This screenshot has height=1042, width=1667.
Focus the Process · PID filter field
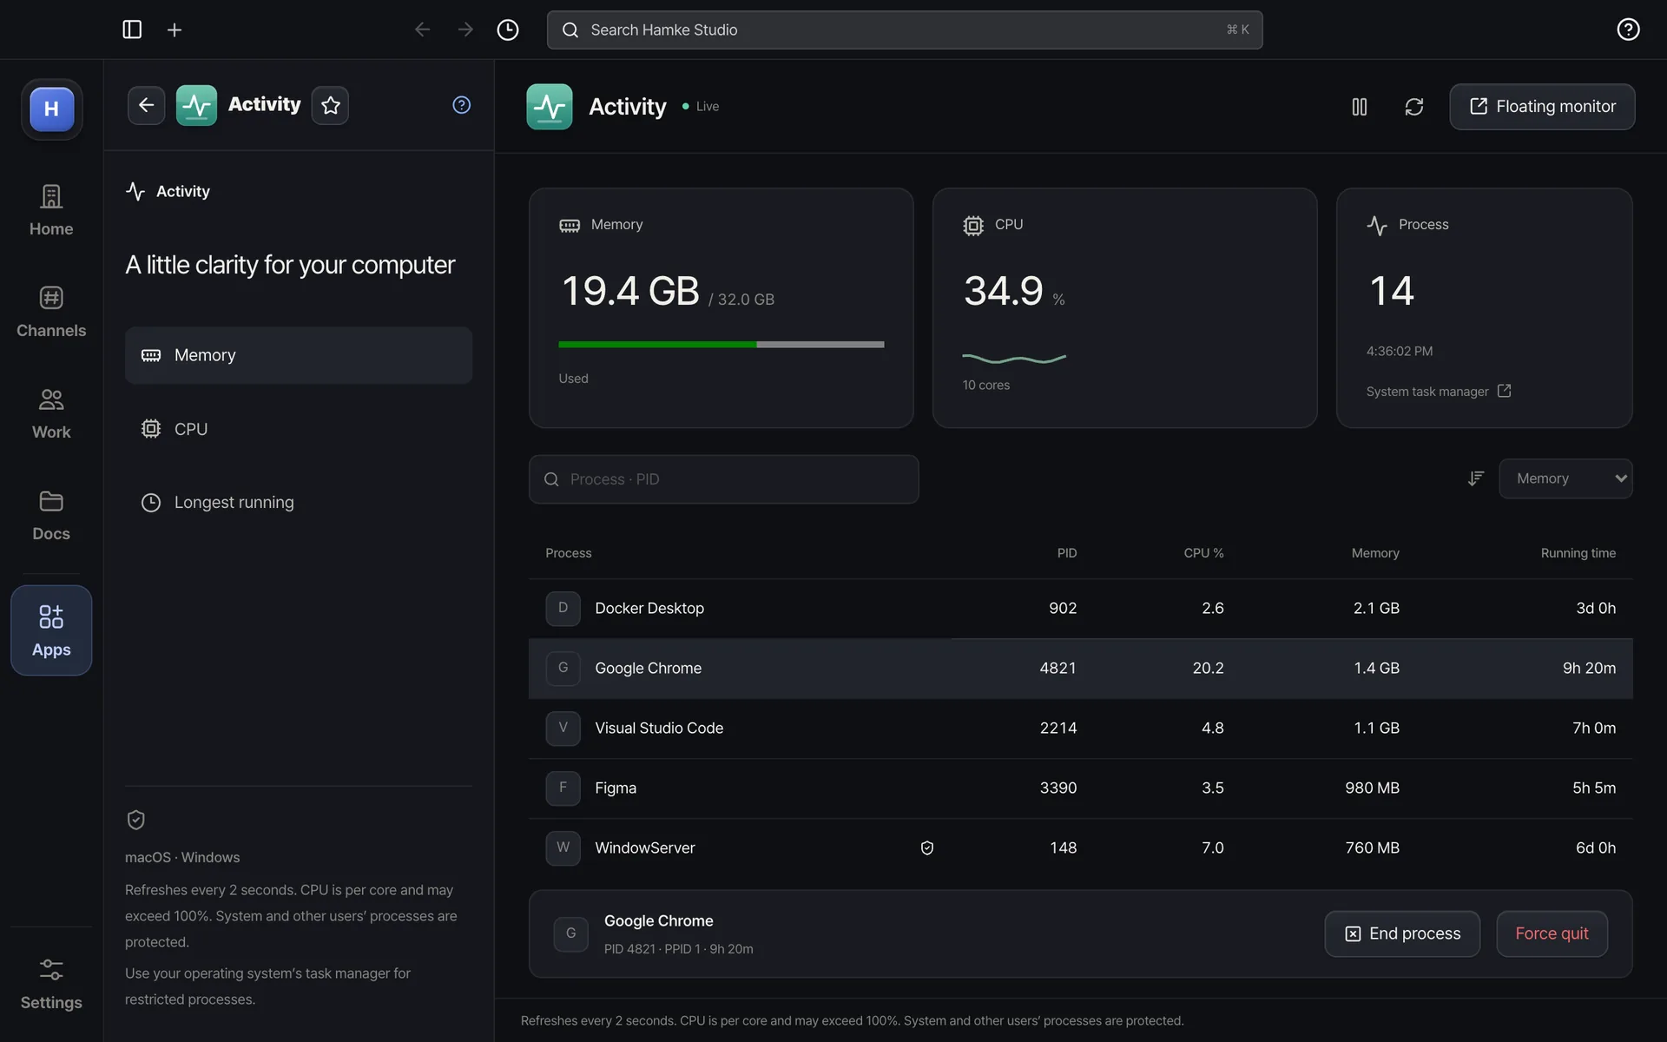724,479
